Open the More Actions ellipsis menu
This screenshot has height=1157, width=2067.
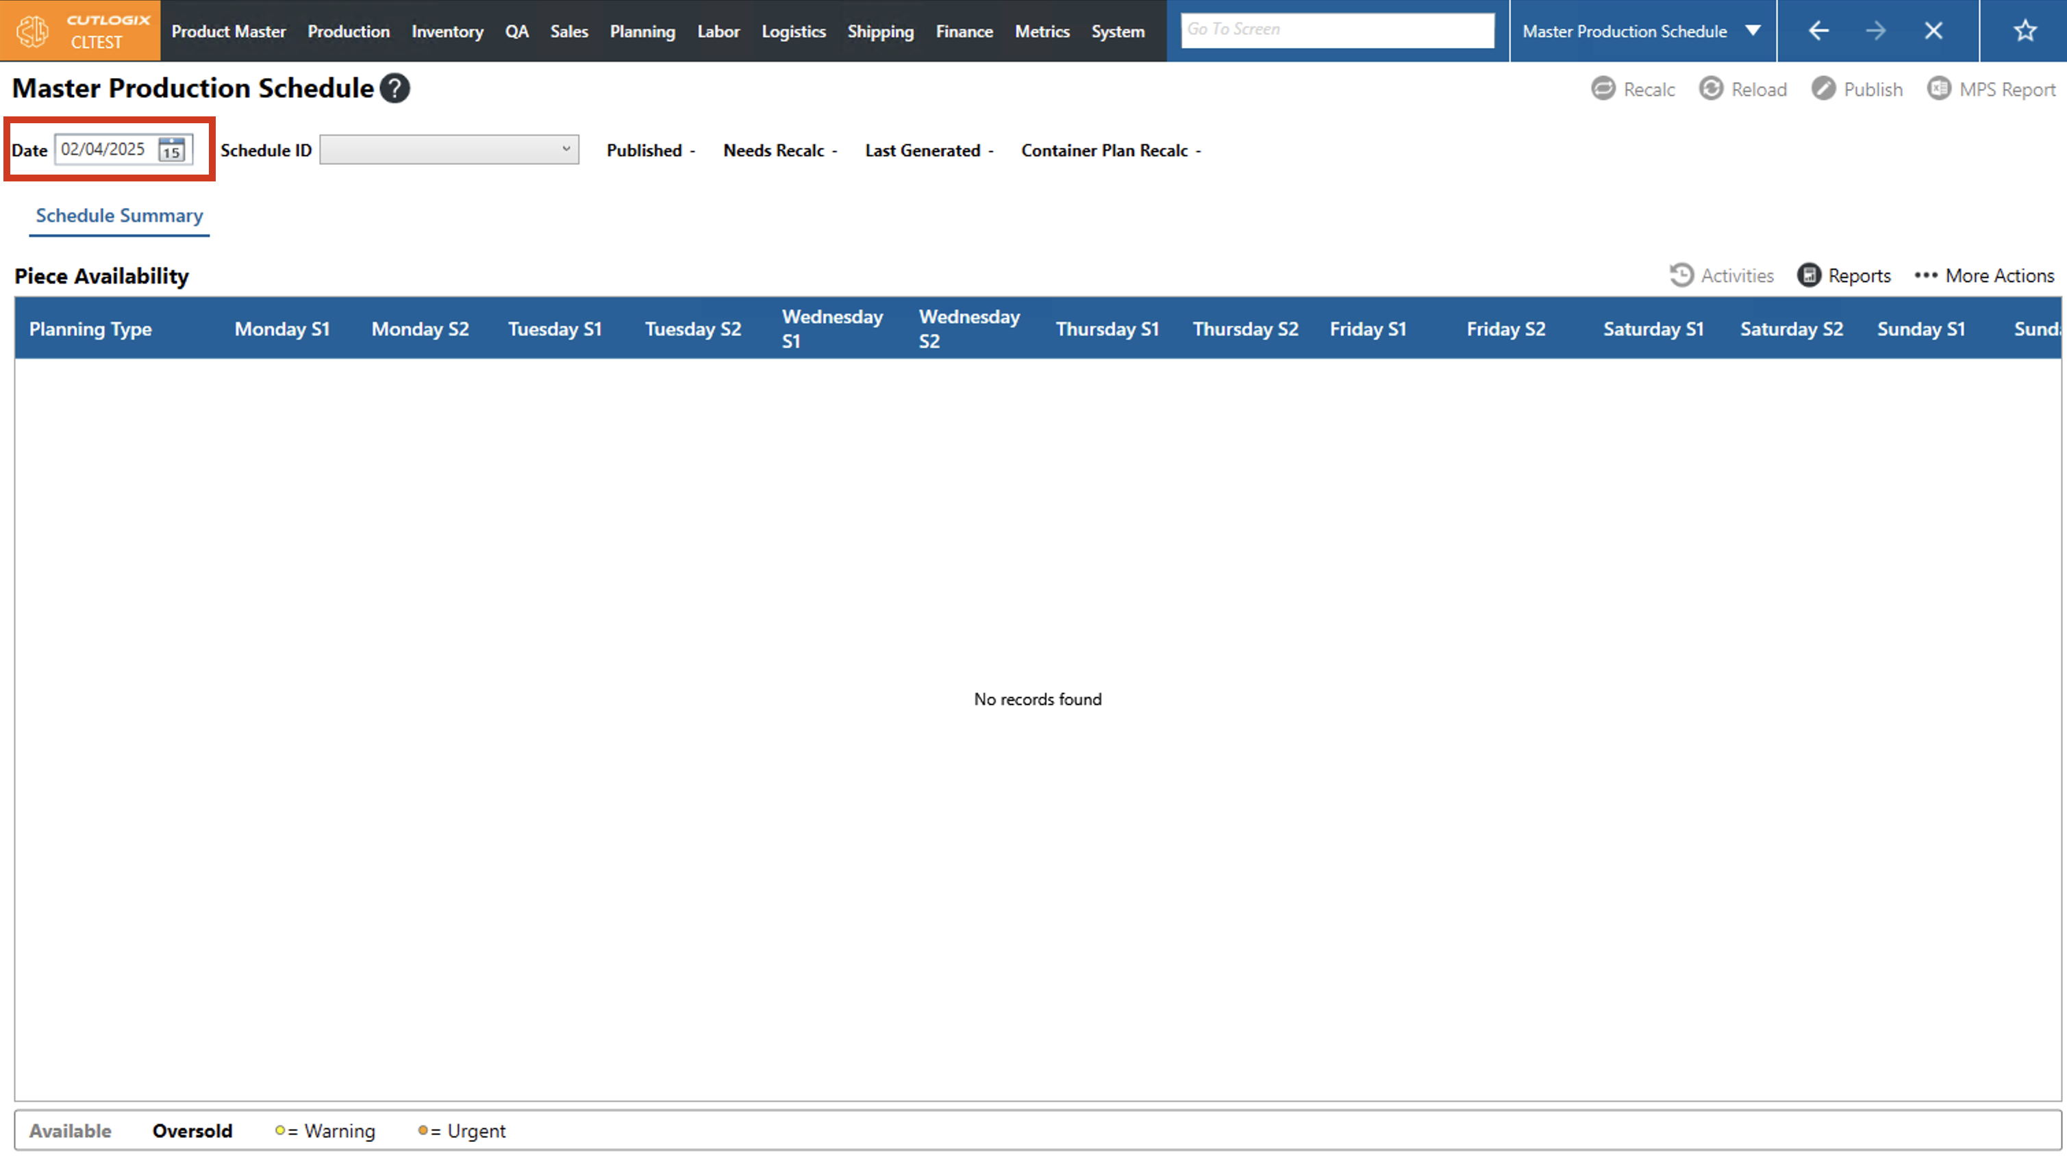click(x=1925, y=275)
